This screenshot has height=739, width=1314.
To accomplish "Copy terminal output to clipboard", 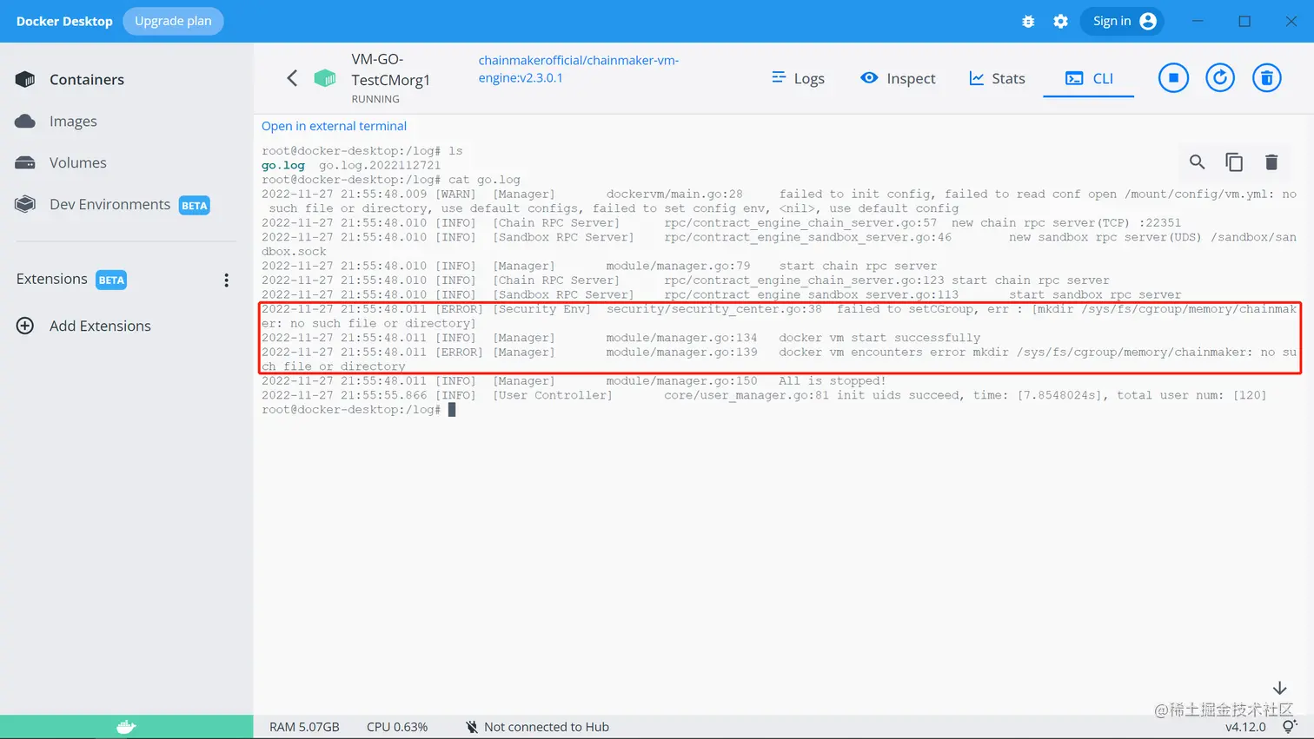I will click(1234, 162).
